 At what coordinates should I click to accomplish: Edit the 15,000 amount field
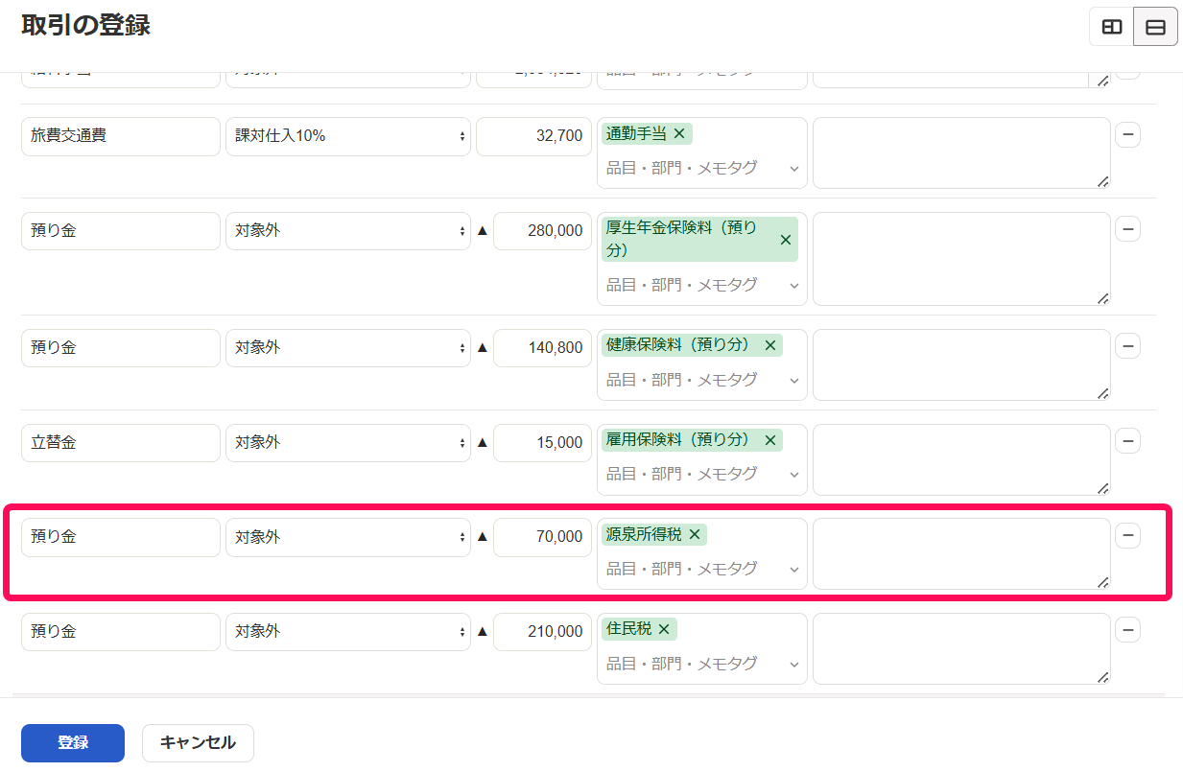pos(542,443)
